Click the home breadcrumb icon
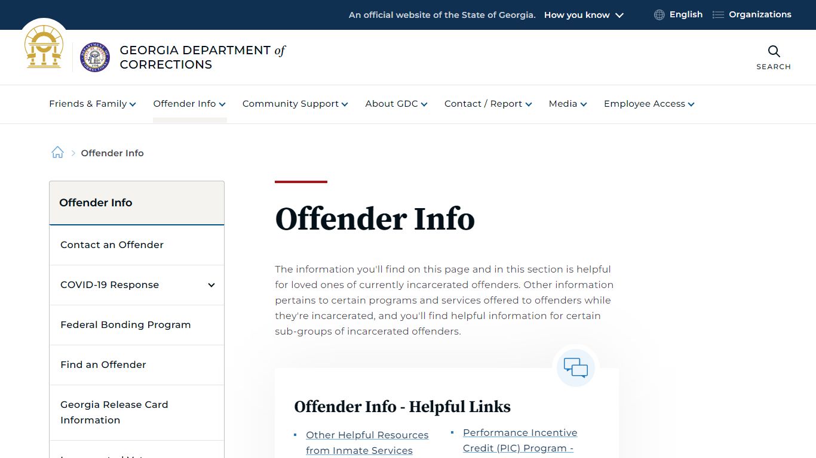This screenshot has height=458, width=816. (x=57, y=152)
